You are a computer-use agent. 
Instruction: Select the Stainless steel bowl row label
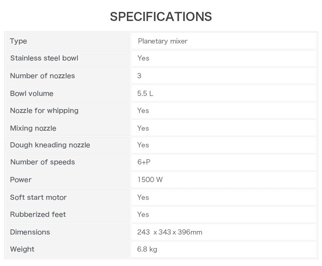44,58
